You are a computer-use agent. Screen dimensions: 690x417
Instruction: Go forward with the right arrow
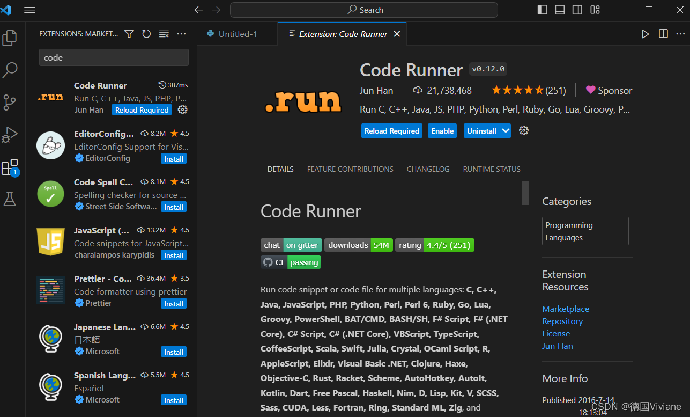[216, 10]
